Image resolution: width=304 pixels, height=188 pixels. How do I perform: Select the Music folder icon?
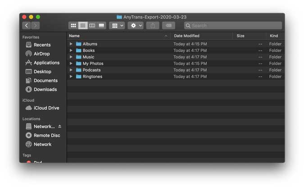click(x=78, y=57)
